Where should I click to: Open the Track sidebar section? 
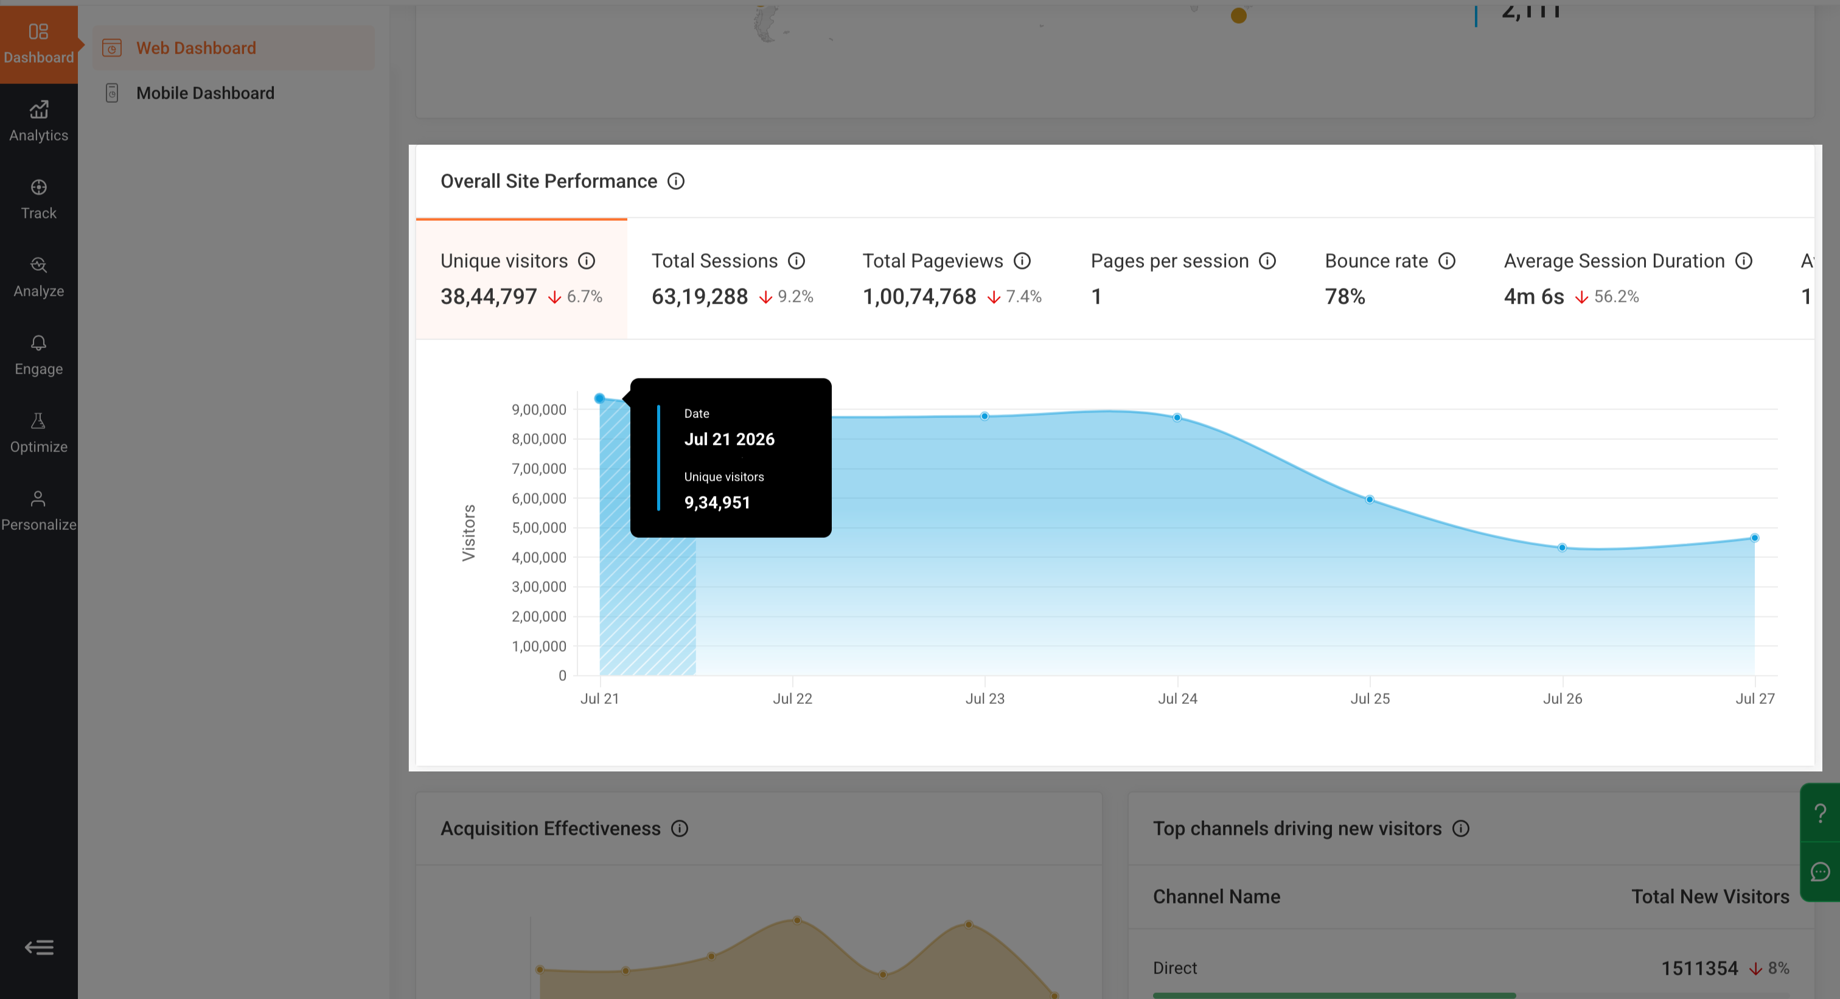tap(38, 199)
